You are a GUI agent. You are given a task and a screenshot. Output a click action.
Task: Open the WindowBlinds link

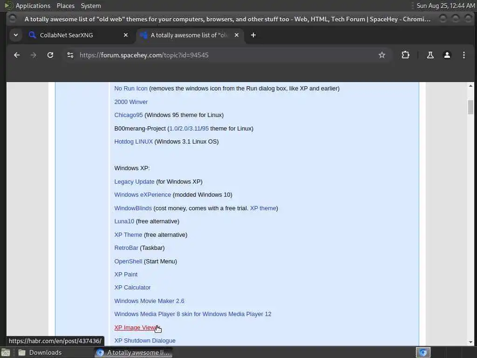133,208
